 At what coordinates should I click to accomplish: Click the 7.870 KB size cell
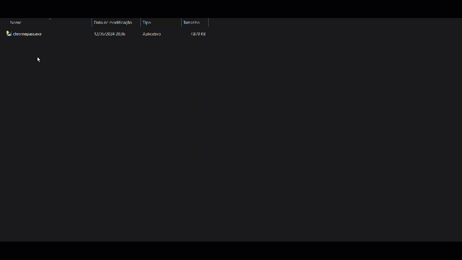(x=198, y=34)
